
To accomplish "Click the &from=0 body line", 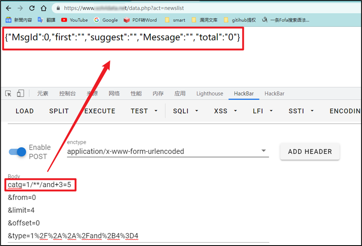I will 22,197.
